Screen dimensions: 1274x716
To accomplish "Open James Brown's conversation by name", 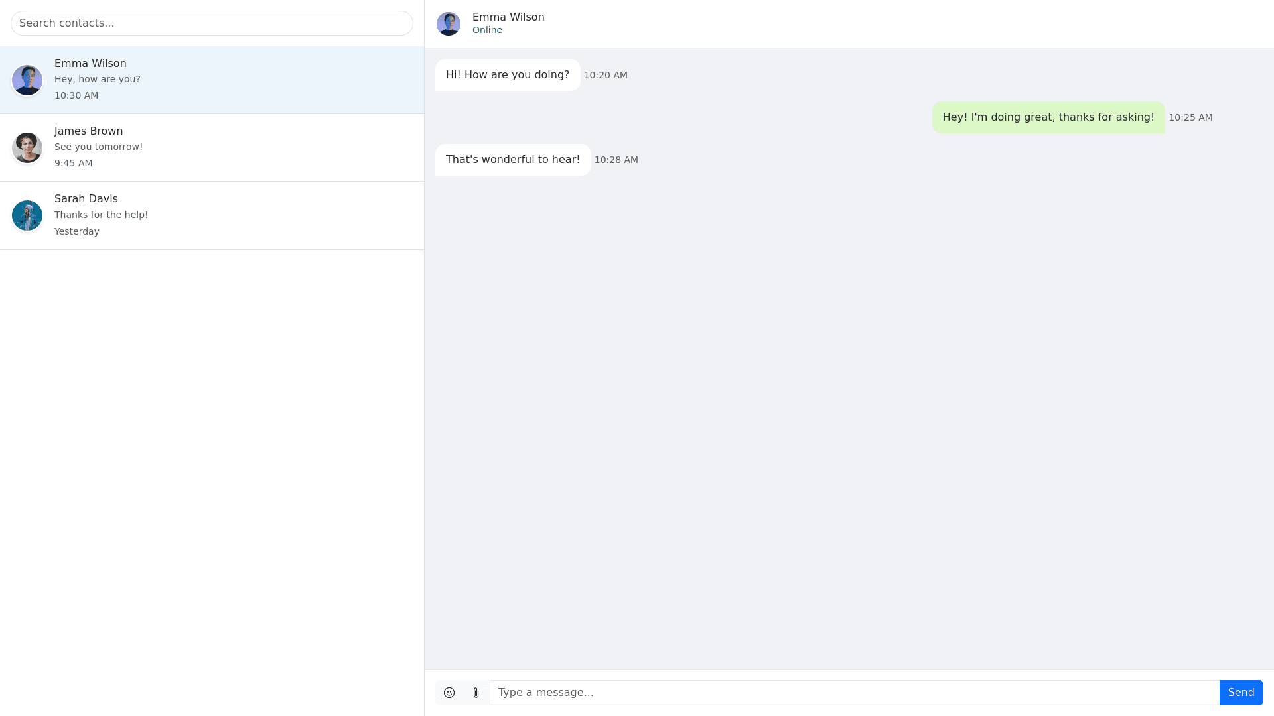I will pos(88,131).
